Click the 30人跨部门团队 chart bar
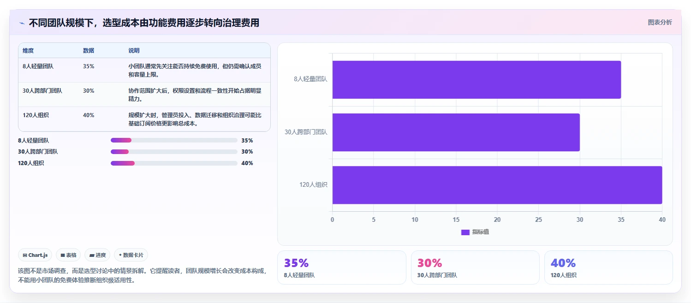 (456, 132)
